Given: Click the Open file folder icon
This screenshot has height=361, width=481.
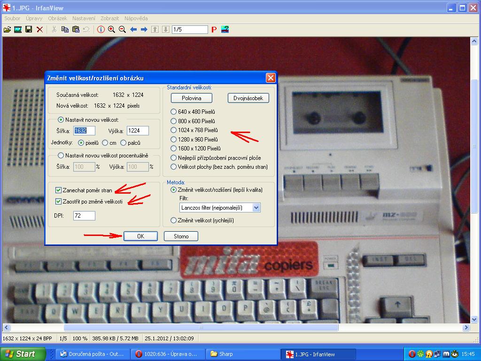Looking at the screenshot, I should [x=7, y=30].
